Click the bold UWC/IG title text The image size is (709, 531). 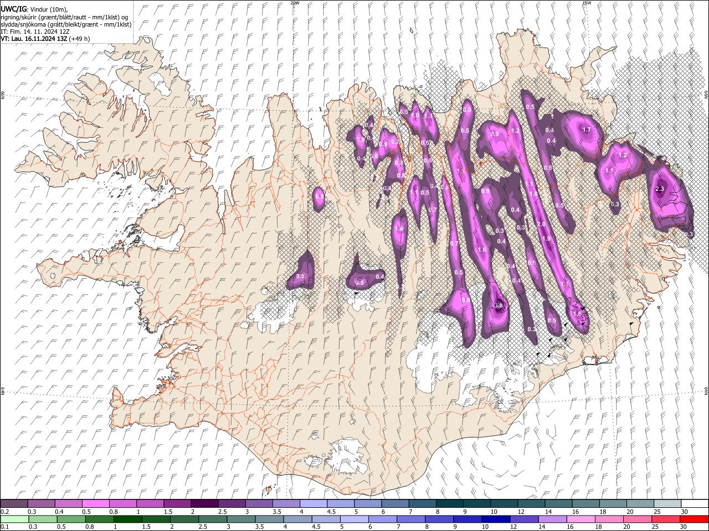tap(13, 9)
